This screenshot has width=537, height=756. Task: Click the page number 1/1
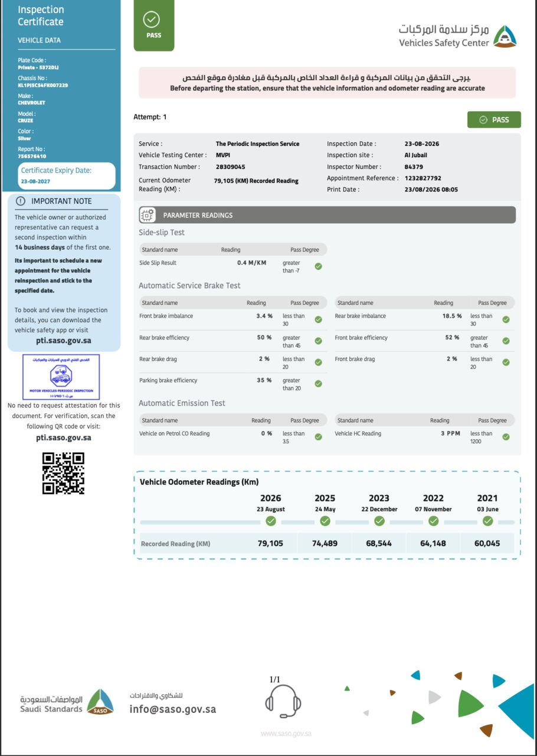[x=275, y=680]
